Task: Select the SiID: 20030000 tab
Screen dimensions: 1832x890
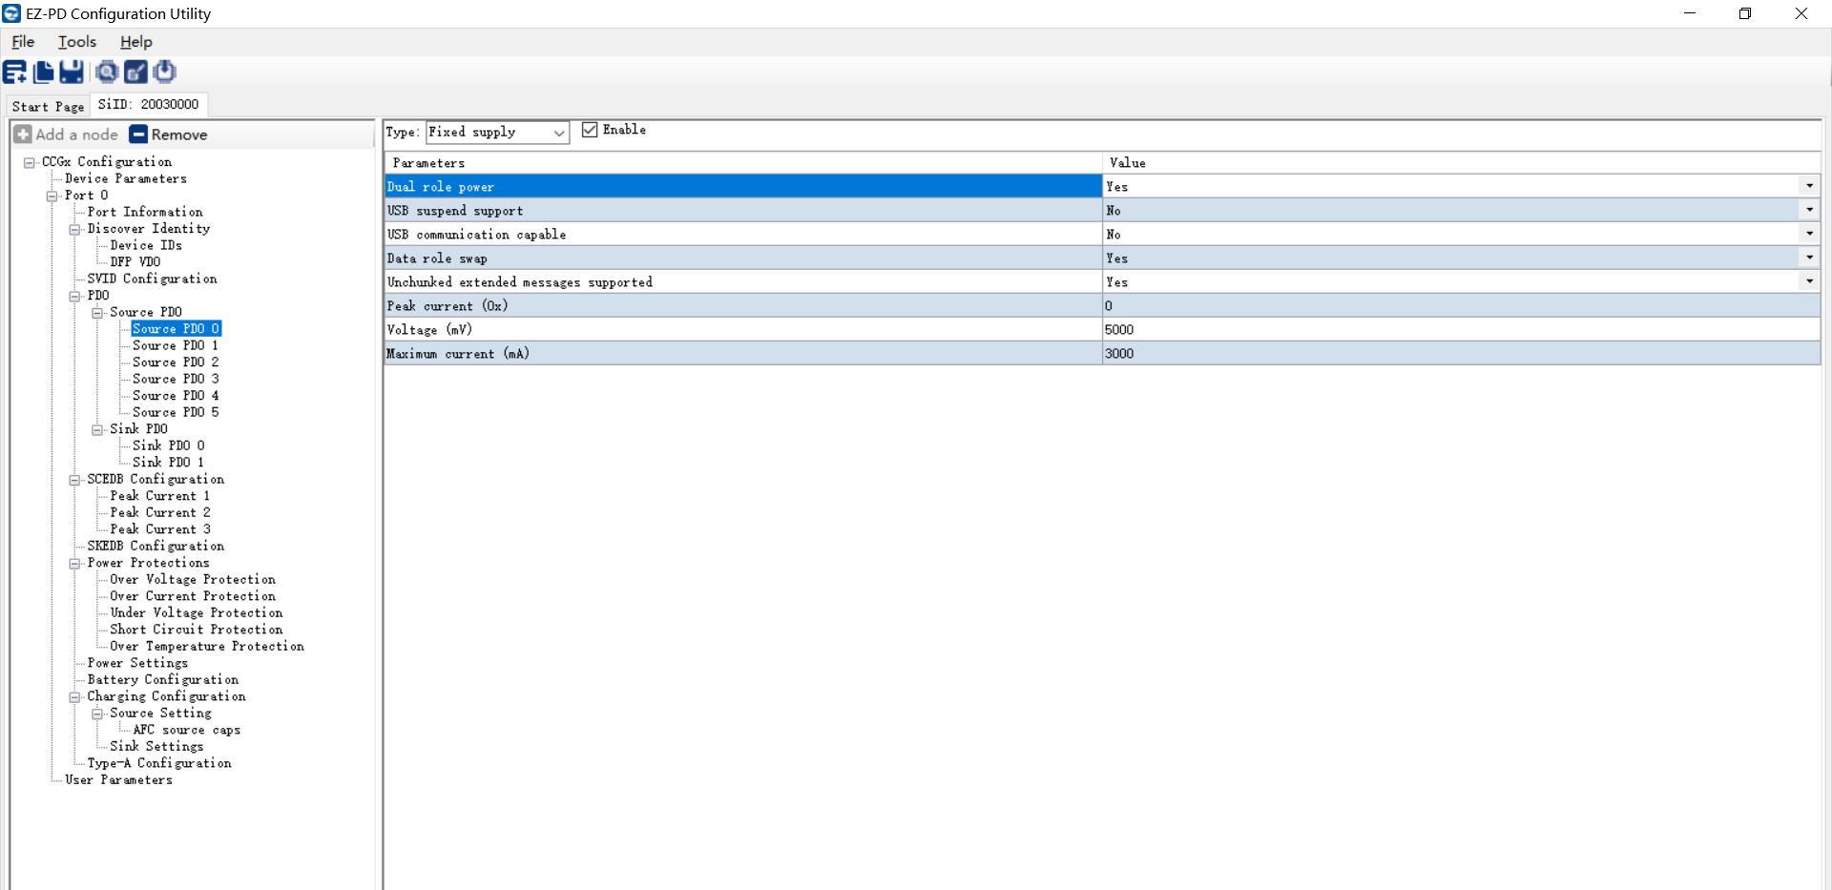Action: tap(149, 104)
